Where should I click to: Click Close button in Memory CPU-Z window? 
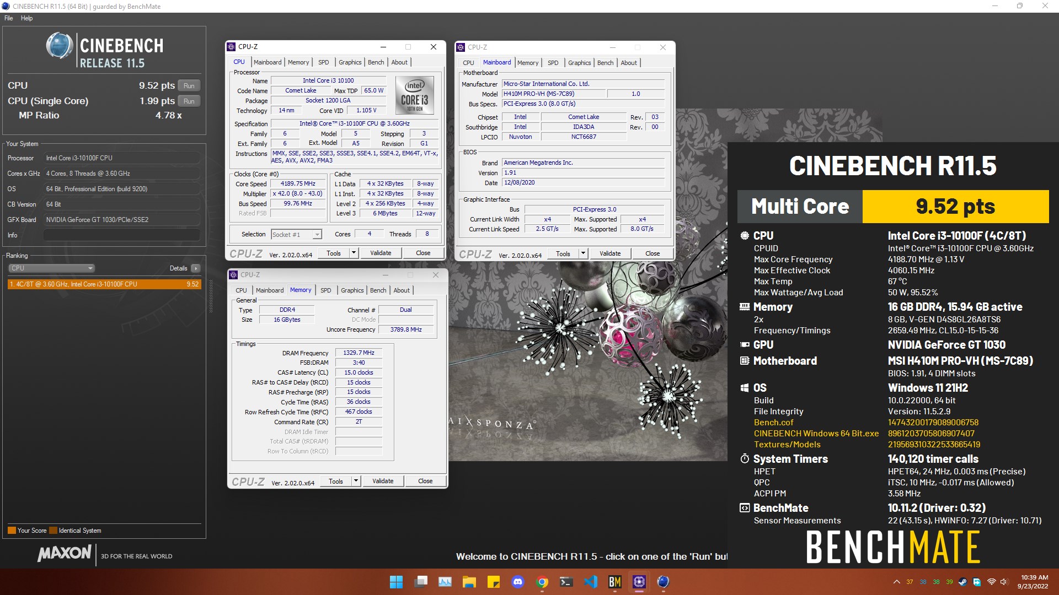(x=425, y=482)
